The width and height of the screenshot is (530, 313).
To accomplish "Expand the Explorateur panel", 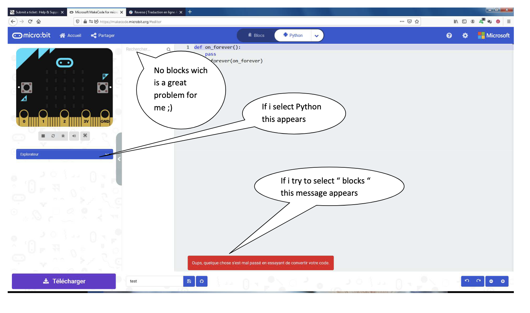I will [x=64, y=154].
